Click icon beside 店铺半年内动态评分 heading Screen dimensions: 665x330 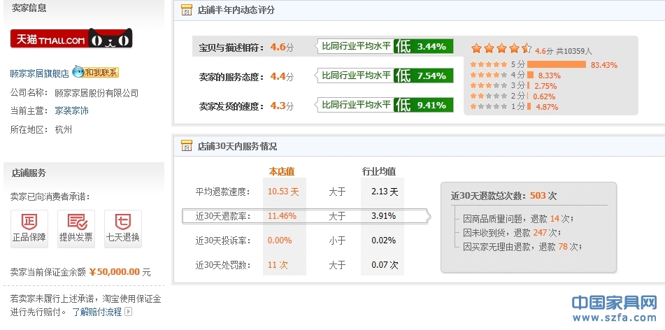tap(187, 10)
